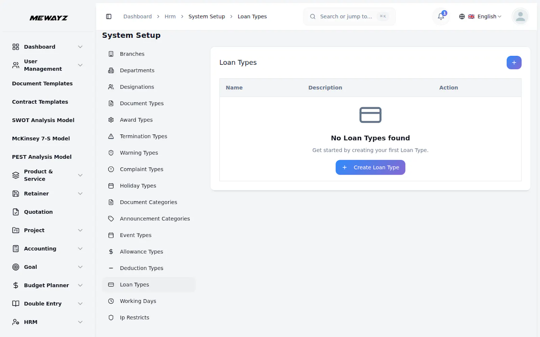This screenshot has width=540, height=337.
Task: Click the Budget Planner dollar icon
Action: pos(16,285)
